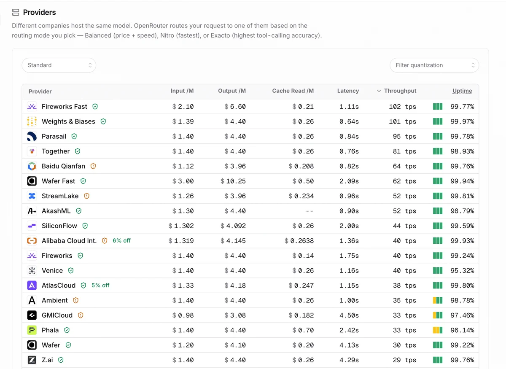Click the 99.22% uptime for Wafer
Screen dimensions: 506x369
[462, 345]
